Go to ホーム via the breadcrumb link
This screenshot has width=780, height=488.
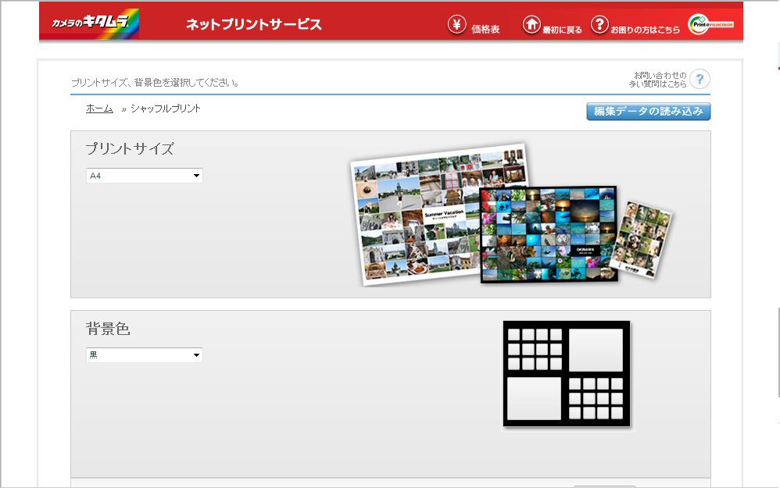pos(99,109)
